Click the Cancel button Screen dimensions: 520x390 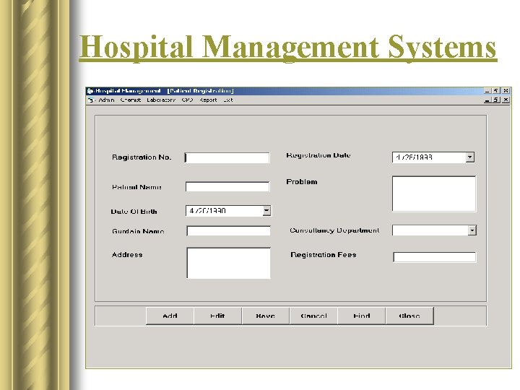(313, 316)
